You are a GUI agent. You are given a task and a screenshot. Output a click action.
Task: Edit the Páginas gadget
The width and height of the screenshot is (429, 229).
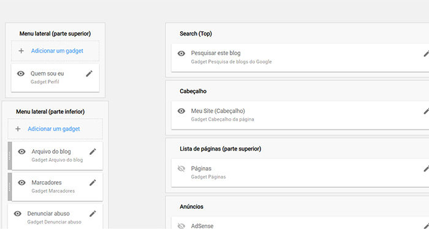pyautogui.click(x=427, y=169)
